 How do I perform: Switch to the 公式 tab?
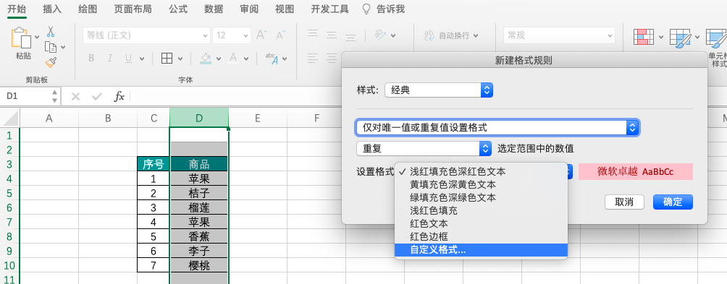click(x=178, y=9)
